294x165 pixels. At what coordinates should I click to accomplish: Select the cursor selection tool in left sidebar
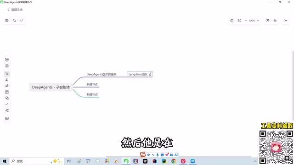[x=7, y=74]
